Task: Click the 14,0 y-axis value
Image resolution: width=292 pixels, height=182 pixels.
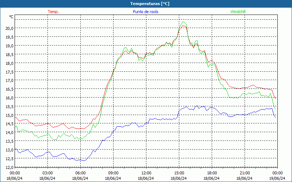Action: 9,132
